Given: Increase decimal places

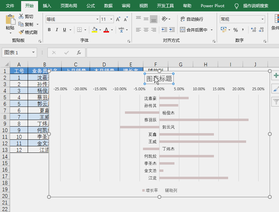Looking at the screenshot, I should (253, 30).
